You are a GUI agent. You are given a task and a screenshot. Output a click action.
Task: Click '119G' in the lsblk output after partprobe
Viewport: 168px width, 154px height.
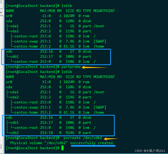(70, 97)
